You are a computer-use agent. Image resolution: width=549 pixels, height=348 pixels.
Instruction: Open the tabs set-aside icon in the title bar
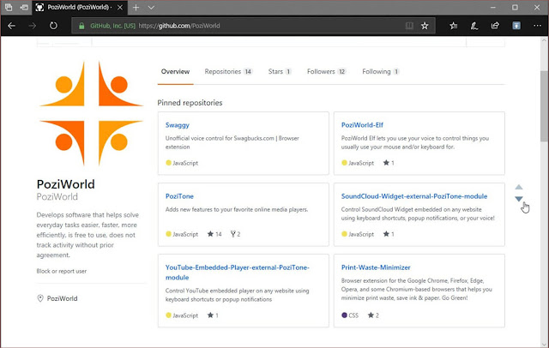click(x=9, y=7)
